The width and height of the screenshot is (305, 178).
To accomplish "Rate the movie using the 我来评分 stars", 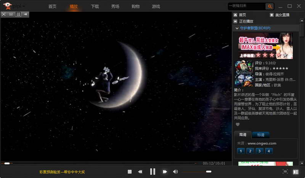I will tap(280, 69).
